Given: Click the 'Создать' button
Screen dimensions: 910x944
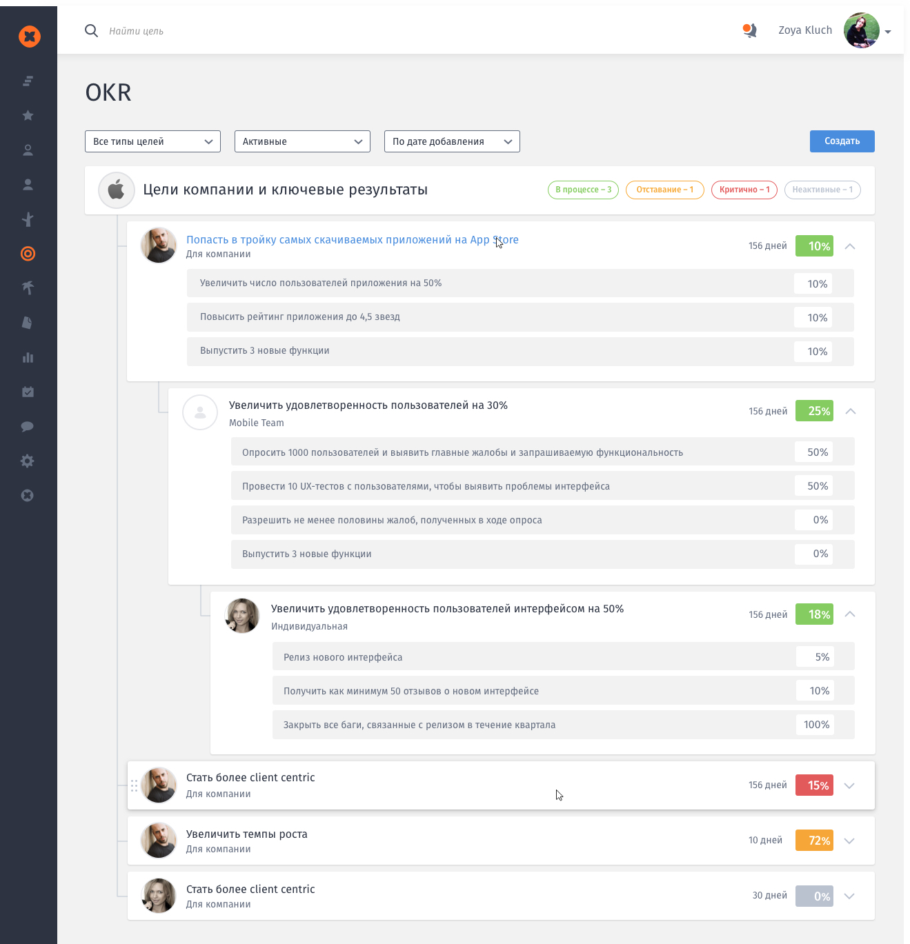Looking at the screenshot, I should pyautogui.click(x=842, y=141).
